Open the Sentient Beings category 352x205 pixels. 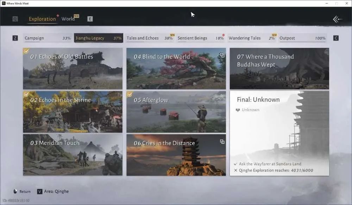pyautogui.click(x=201, y=38)
